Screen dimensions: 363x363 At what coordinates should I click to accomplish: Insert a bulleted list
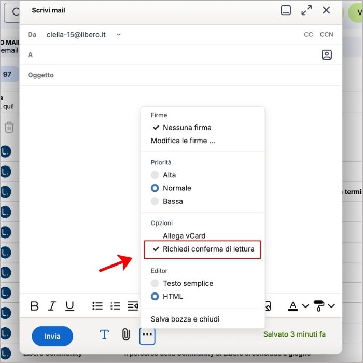97,306
